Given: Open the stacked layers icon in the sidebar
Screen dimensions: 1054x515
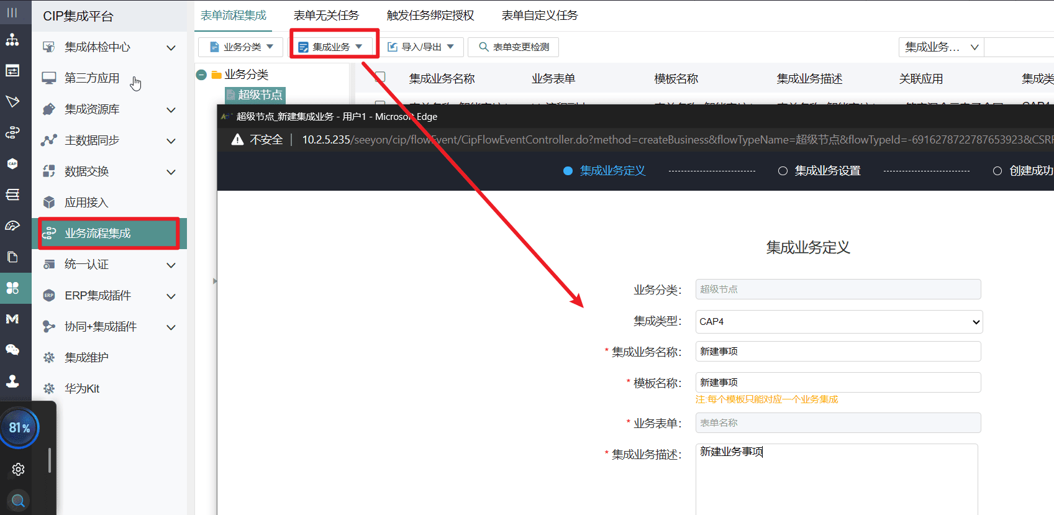Looking at the screenshot, I should (x=12, y=195).
